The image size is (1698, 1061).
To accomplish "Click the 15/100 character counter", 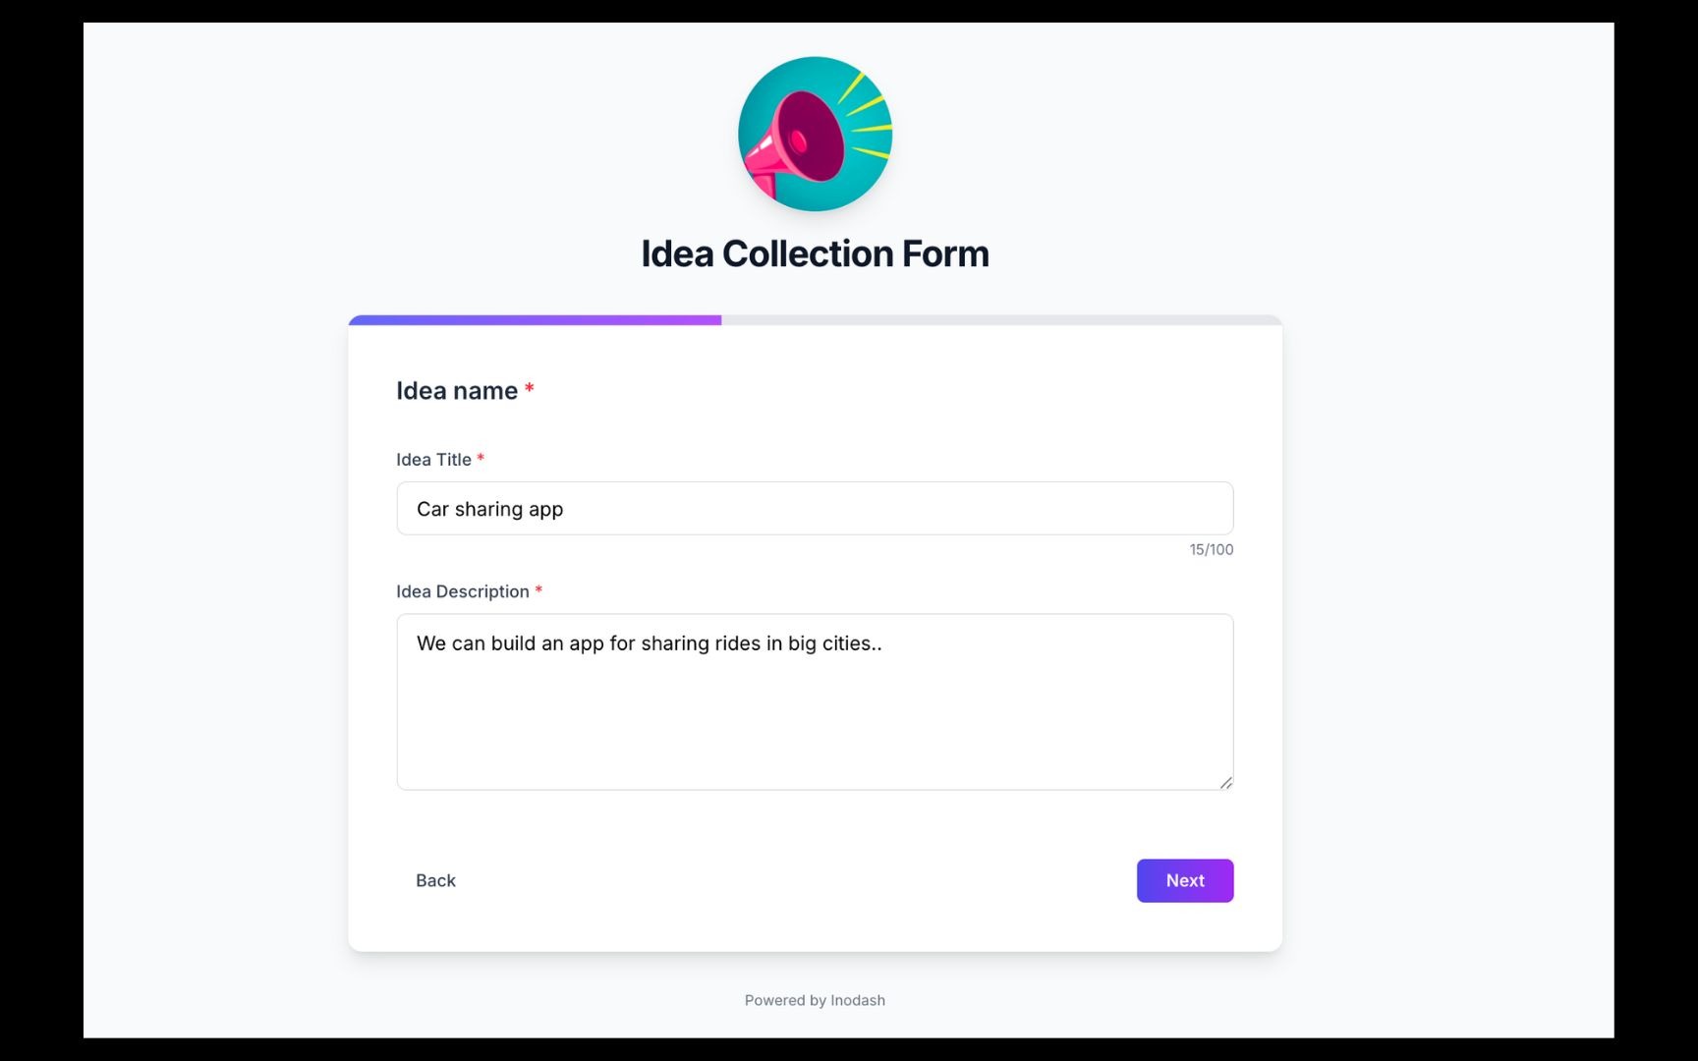I will [1209, 549].
